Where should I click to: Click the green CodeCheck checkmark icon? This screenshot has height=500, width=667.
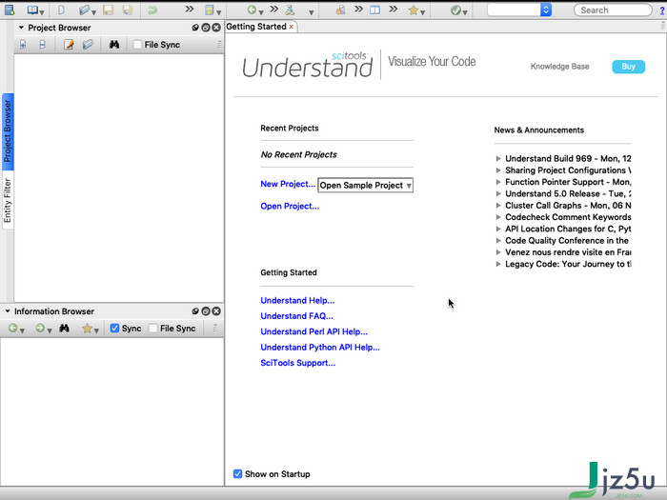click(455, 10)
